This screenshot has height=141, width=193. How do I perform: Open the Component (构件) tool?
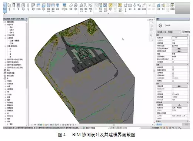tap(23, 7)
